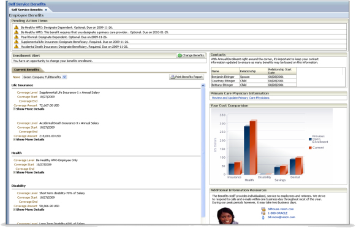
Task: Close the Self Service Benefits tab
Action: click(46, 10)
